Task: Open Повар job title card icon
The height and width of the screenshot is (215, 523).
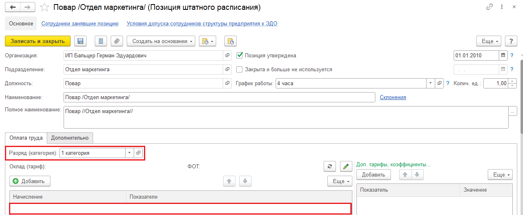Action: pyautogui.click(x=228, y=83)
